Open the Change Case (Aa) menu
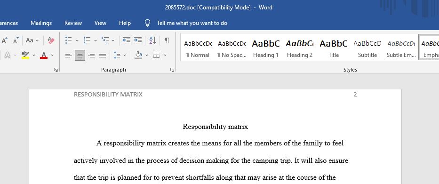Image resolution: width=439 pixels, height=184 pixels. point(32,40)
